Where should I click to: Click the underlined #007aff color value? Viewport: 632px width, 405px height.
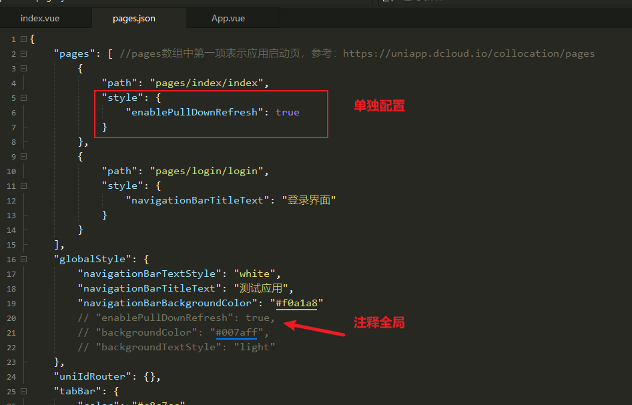tap(235, 332)
